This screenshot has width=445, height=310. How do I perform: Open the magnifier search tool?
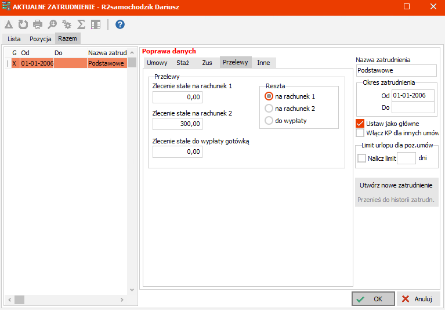[52, 25]
